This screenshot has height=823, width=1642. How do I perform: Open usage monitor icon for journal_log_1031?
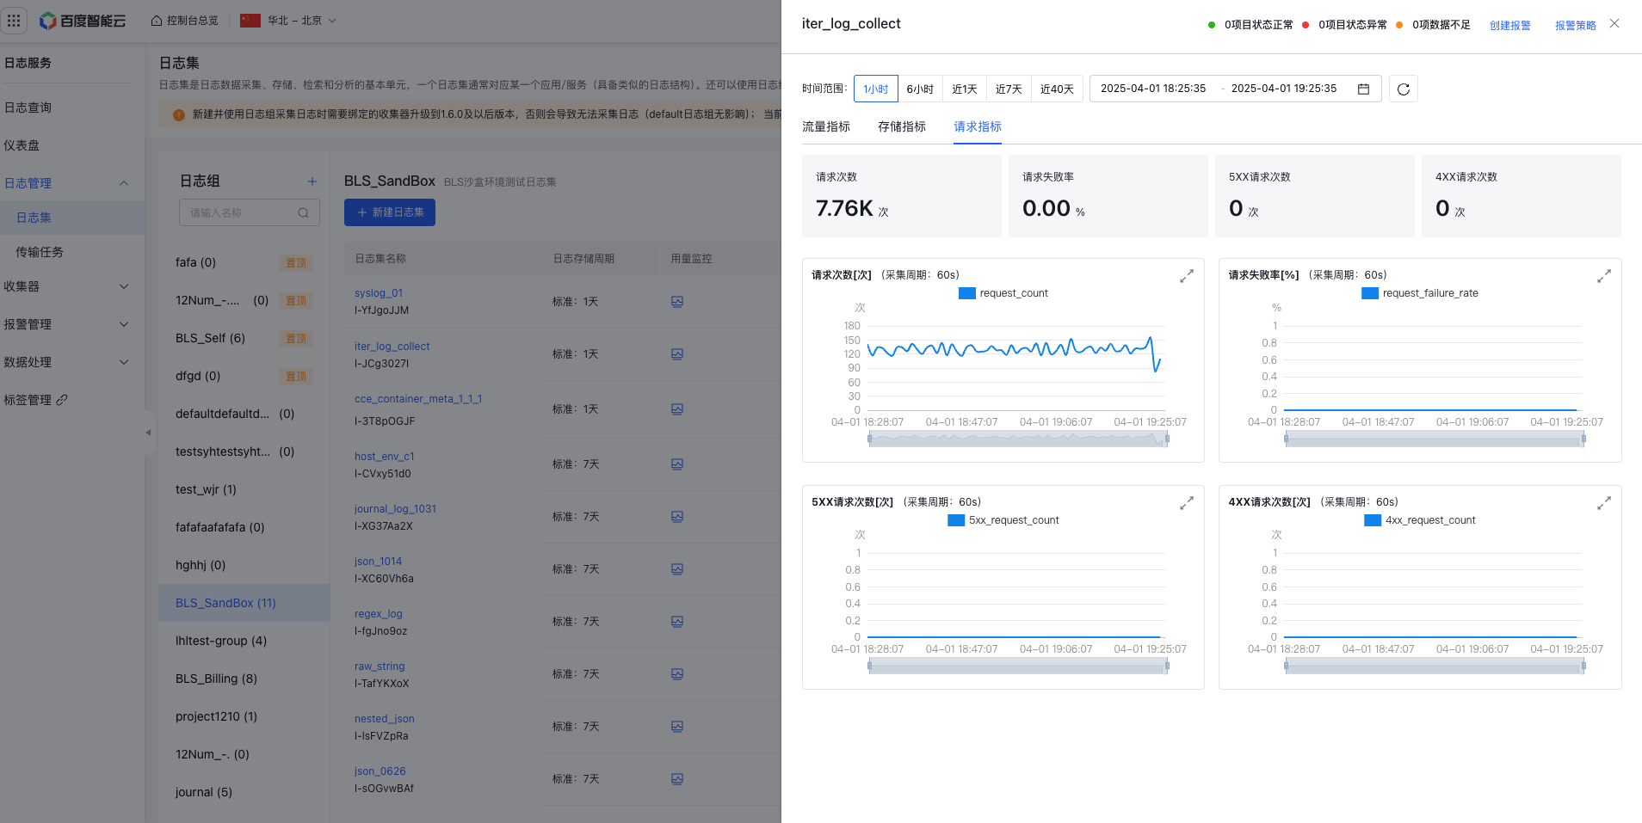[677, 517]
